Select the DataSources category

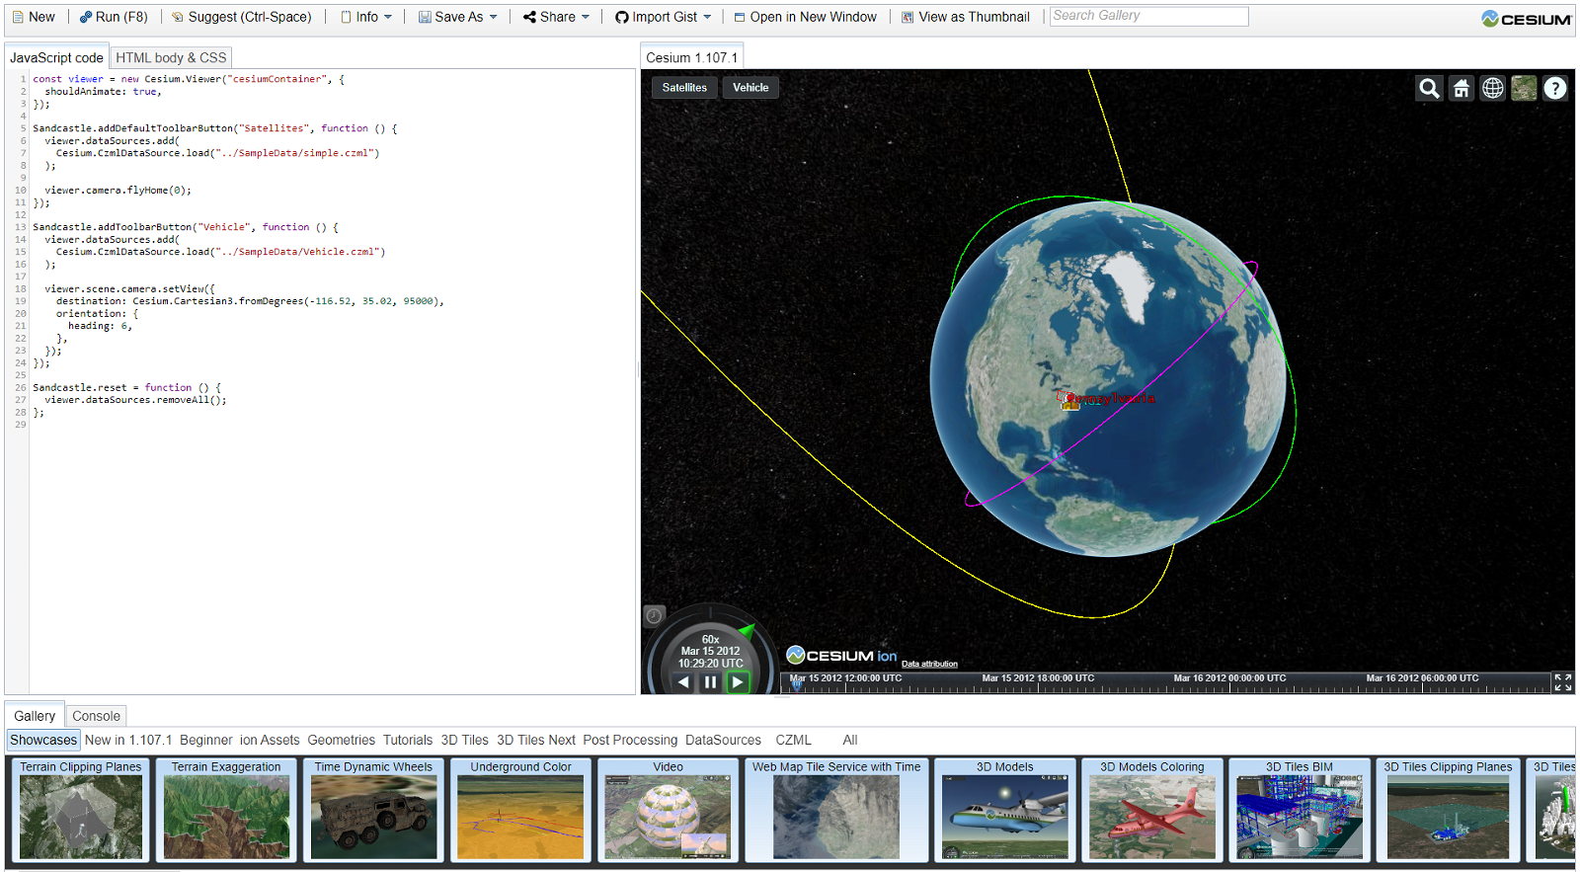click(723, 740)
